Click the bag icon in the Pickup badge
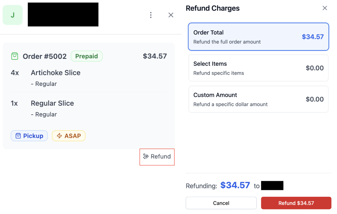This screenshot has width=337, height=214. pos(18,136)
